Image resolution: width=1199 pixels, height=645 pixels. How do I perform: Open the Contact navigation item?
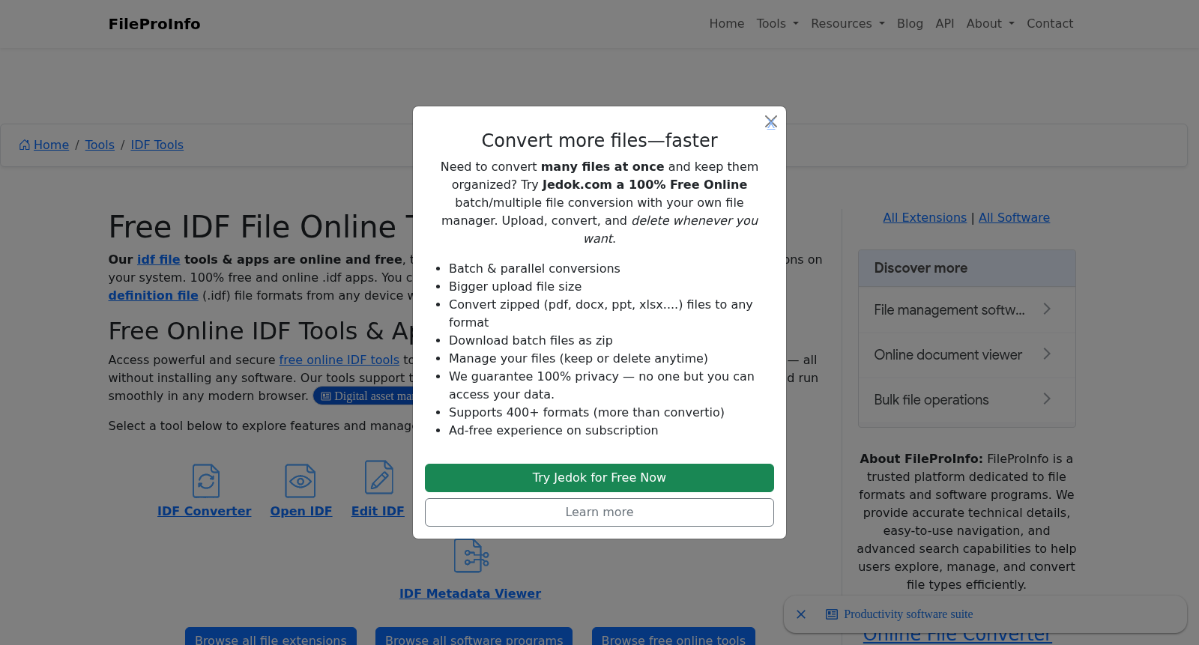(1050, 24)
